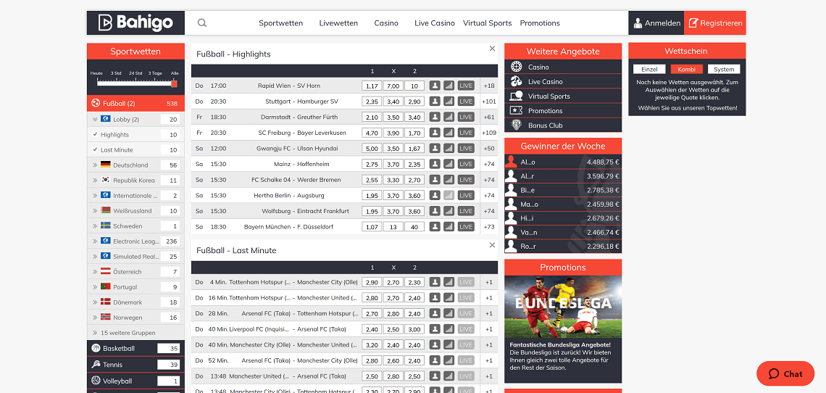Click the Basketball sport icon
The image size is (826, 393).
[96, 348]
